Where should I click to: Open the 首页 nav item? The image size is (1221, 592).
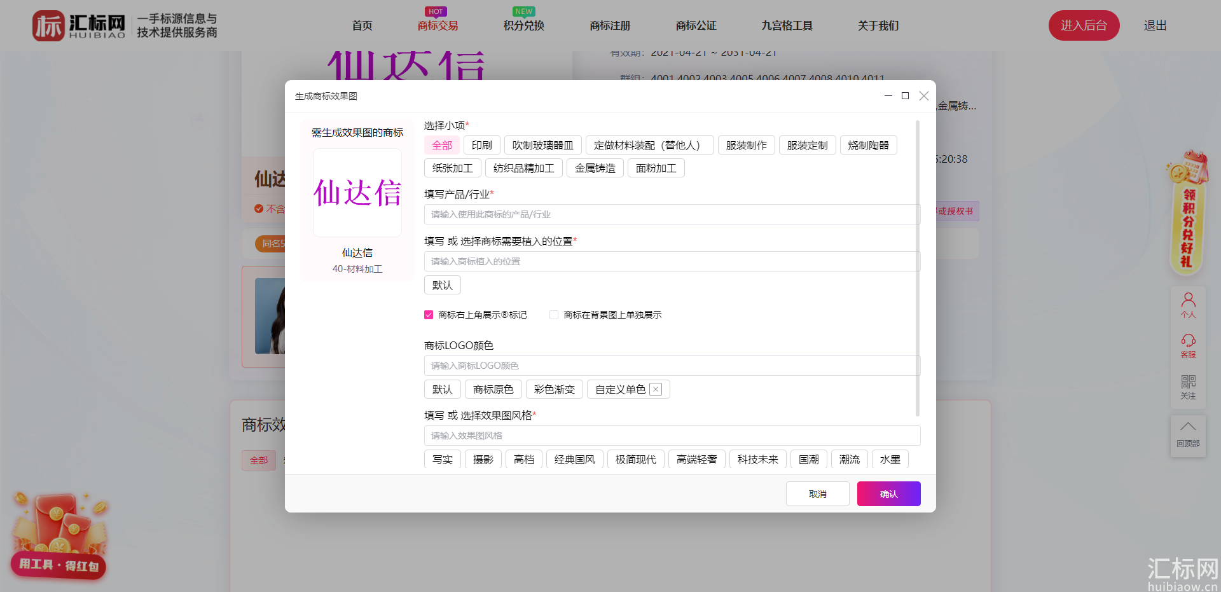[x=362, y=25]
